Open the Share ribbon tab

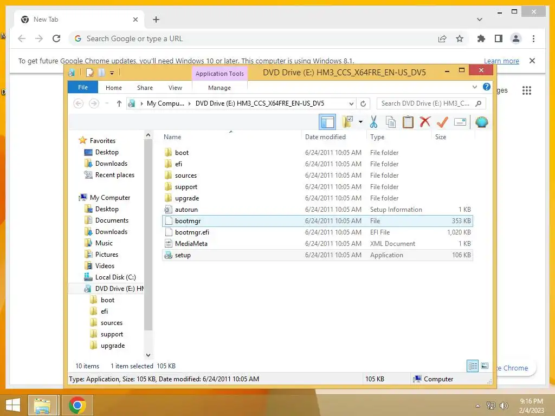[145, 88]
